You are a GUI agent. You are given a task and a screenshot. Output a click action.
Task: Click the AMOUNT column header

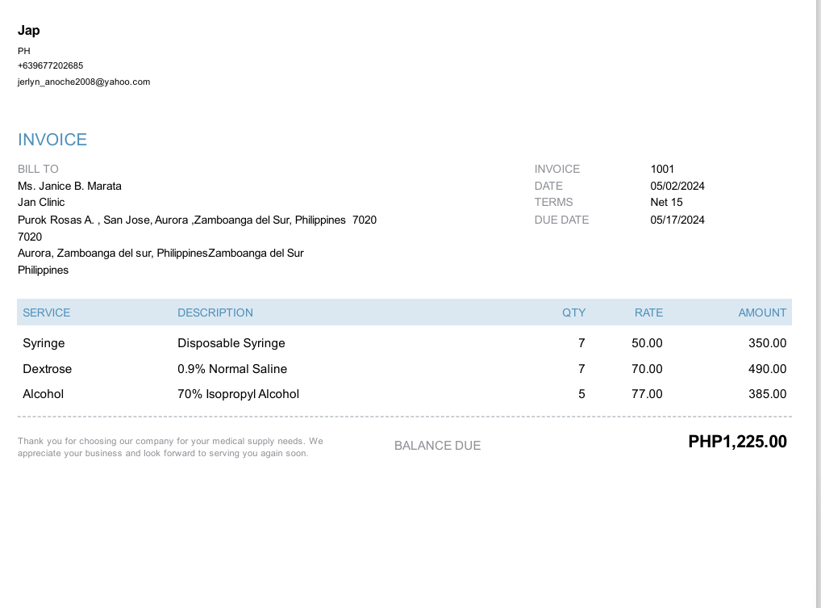coord(762,312)
